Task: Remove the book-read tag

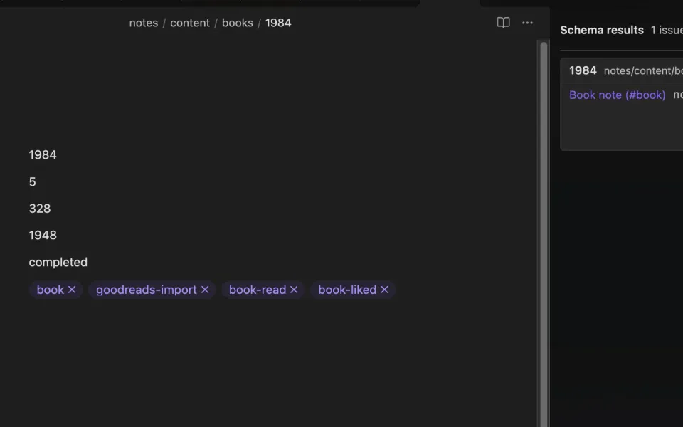Action: 294,290
